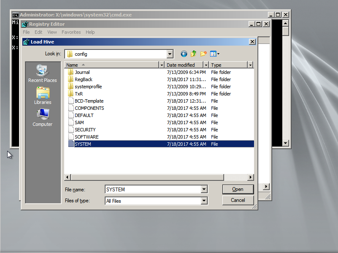The image size is (338, 253).
Task: Expand the Look in folder dropdown
Action: 170,54
